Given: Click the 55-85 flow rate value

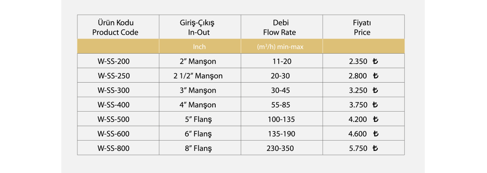Looking at the screenshot, I should click(280, 105).
